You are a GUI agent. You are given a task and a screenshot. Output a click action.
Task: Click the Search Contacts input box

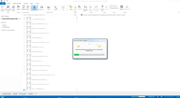(x=49, y=15)
